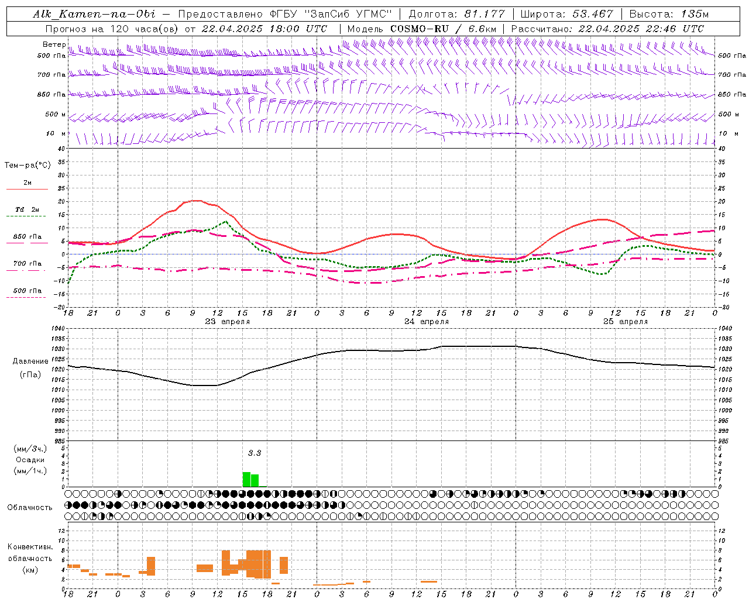The height and width of the screenshot is (599, 749).
Task: Click the taller green precipitation bar
Action: click(x=246, y=479)
